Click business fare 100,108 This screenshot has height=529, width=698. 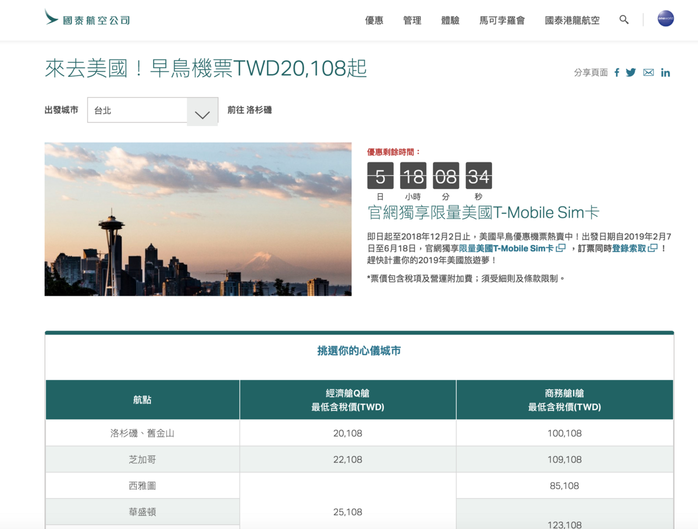[564, 434]
